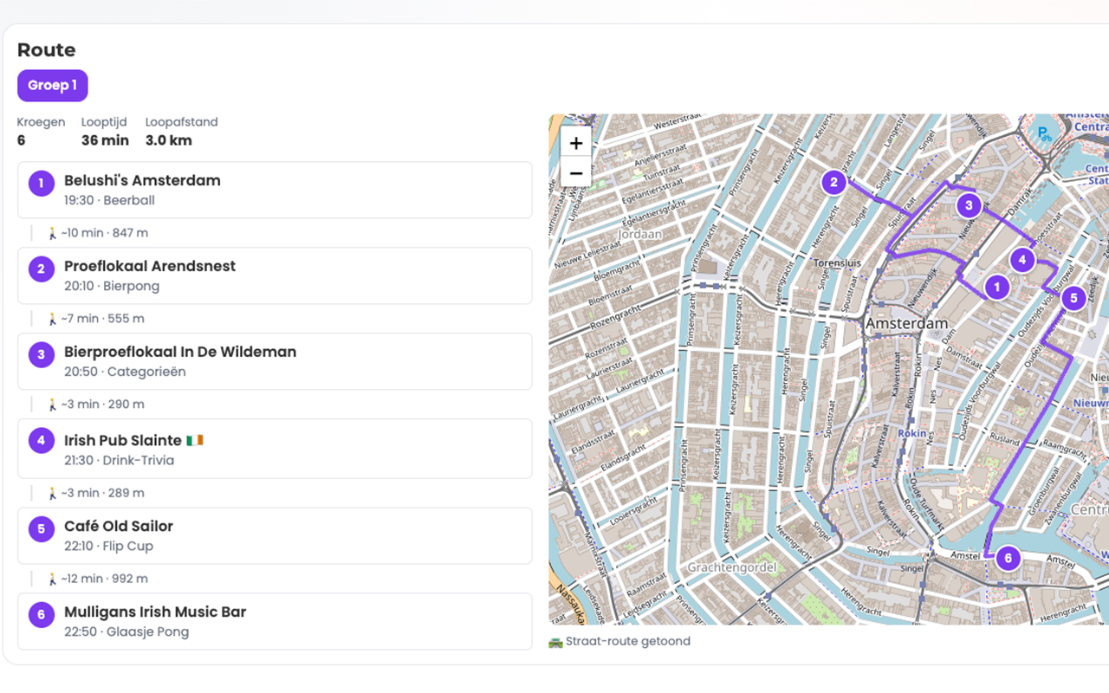Click the walking icon before 555 m
The height and width of the screenshot is (693, 1109).
coord(52,319)
